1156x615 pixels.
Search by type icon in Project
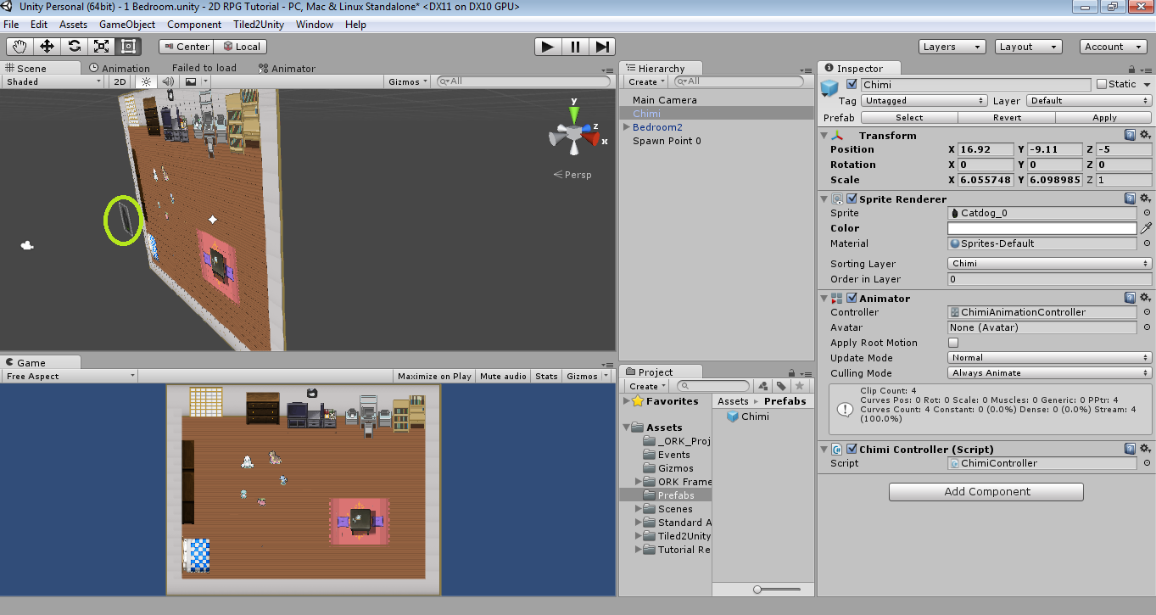[762, 386]
